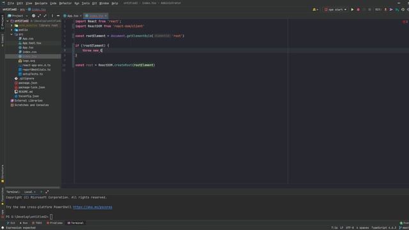Click Expand All icon in Project panel header
Viewport: 409px width, 230px height.
click(x=39, y=16)
